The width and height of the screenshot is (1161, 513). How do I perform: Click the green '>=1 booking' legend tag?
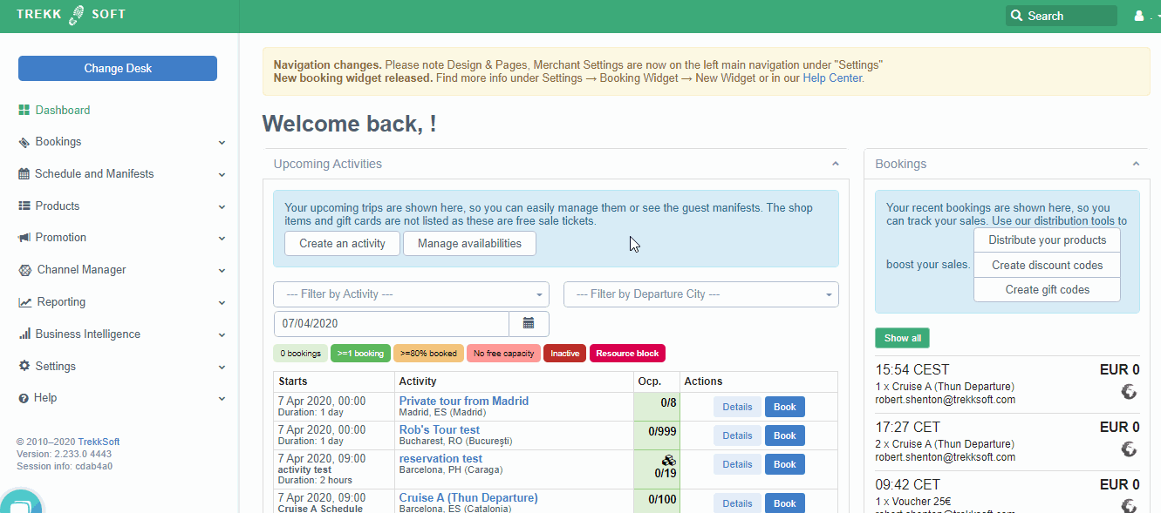tap(360, 354)
